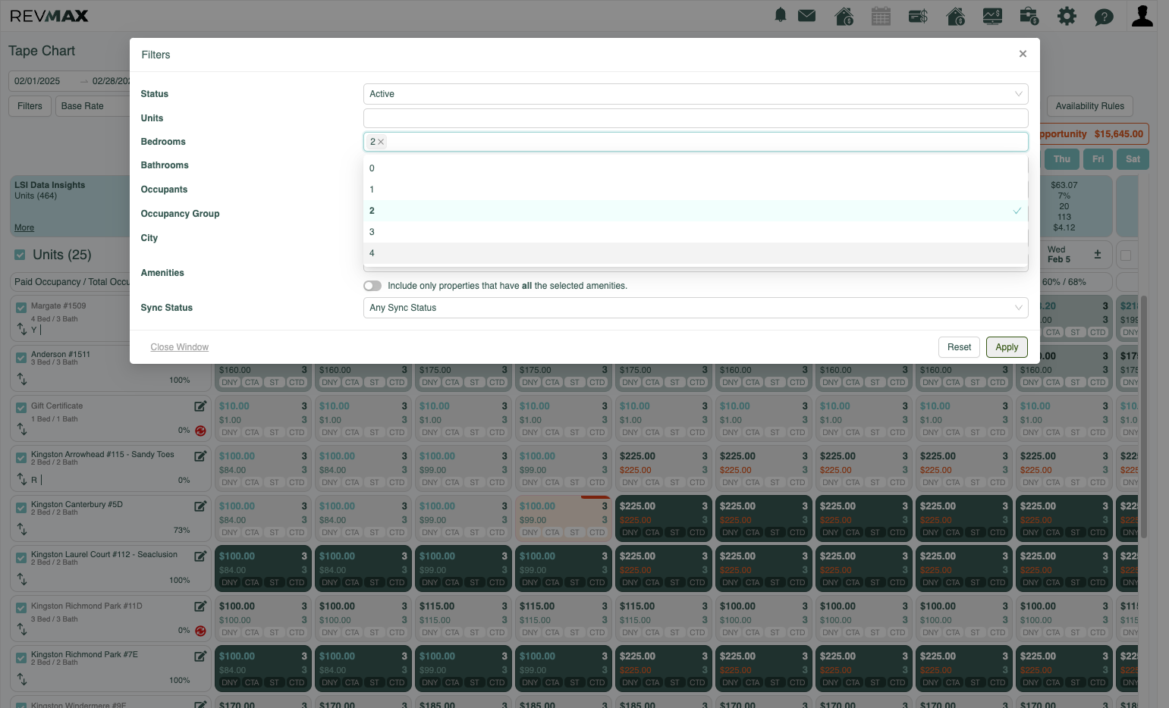
Task: Click edit icon for Kingston Richmond Park #11D
Action: [200, 606]
